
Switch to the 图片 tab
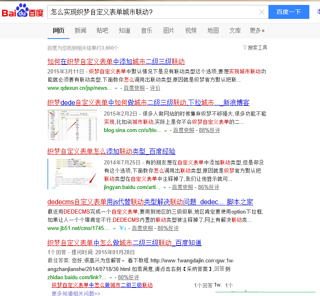click(x=169, y=31)
